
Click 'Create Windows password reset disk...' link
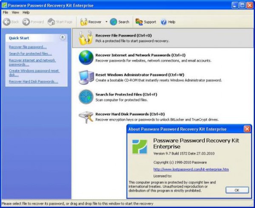coord(34,73)
